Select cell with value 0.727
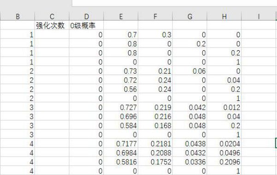The width and height of the screenshot is (277, 175). tap(121, 107)
